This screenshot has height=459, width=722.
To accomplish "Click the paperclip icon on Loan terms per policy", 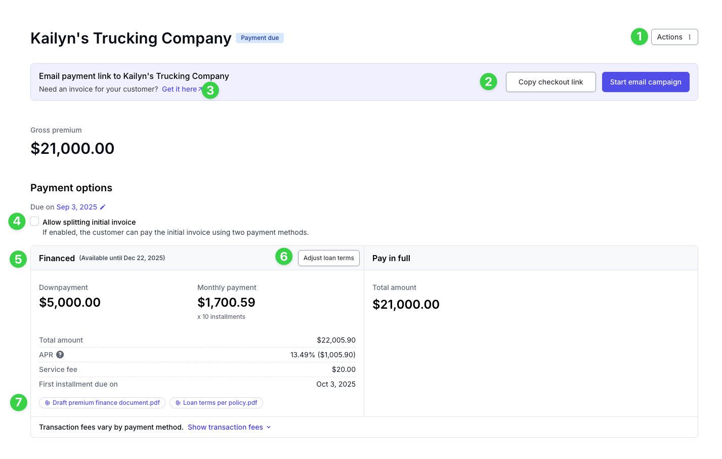I will pos(178,403).
